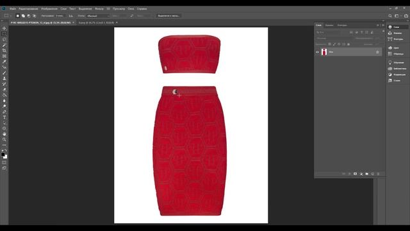This screenshot has width=410, height=231.
Task: Select the Crop tool
Action: click(x=4, y=51)
